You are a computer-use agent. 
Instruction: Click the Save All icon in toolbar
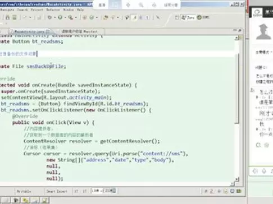[x=15, y=17]
